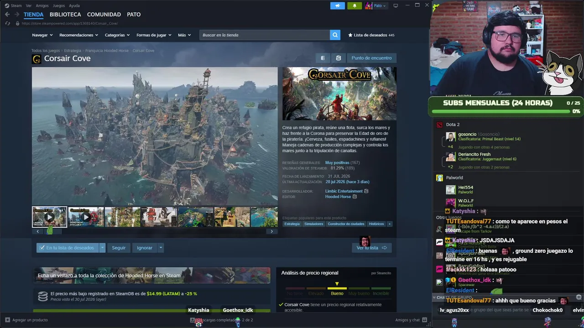The height and width of the screenshot is (328, 584).
Task: Click the Seguir button
Action: [x=119, y=248]
